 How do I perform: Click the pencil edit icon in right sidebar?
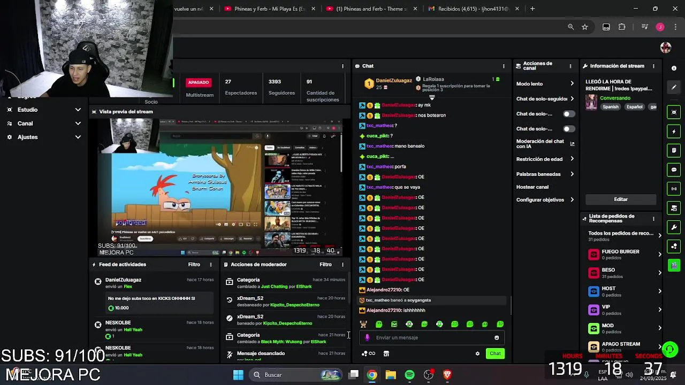pyautogui.click(x=674, y=87)
